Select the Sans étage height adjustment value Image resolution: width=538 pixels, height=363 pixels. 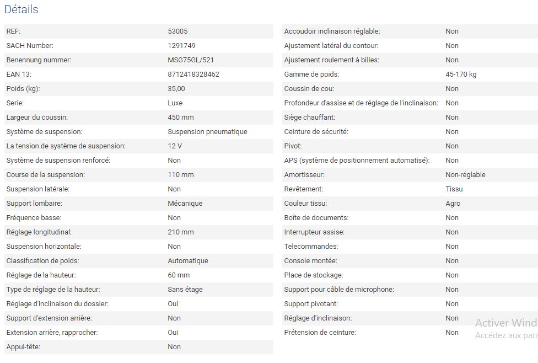(x=185, y=290)
